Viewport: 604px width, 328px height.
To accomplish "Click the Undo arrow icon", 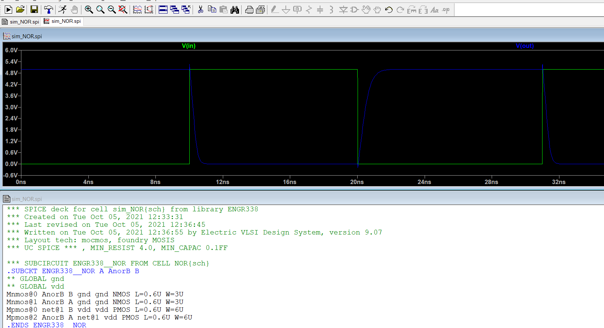I will click(x=389, y=10).
